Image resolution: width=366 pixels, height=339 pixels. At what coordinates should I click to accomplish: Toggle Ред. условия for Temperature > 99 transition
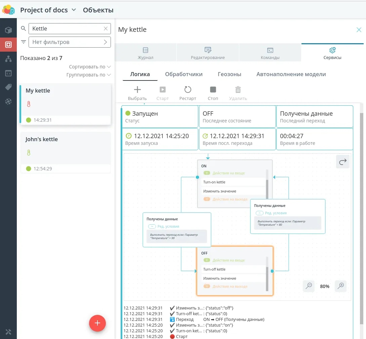pos(164,226)
